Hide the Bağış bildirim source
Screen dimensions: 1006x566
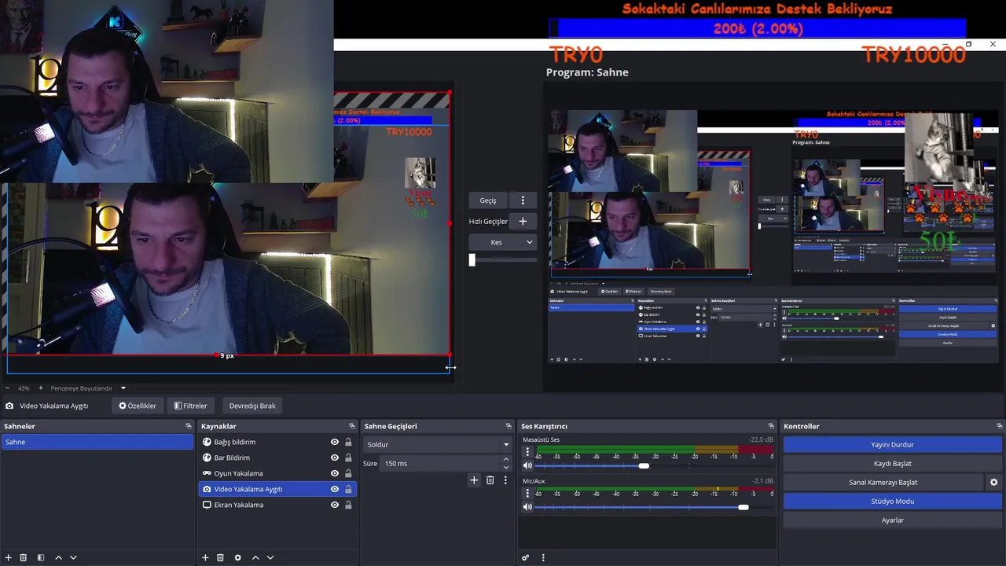[x=335, y=442]
